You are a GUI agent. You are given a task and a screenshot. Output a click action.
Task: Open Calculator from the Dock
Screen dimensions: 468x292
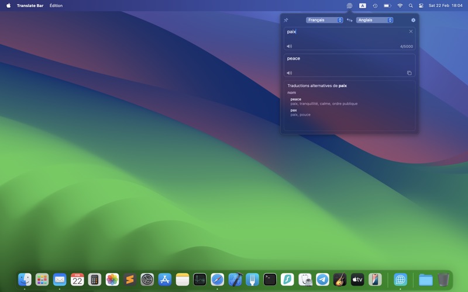click(x=95, y=280)
